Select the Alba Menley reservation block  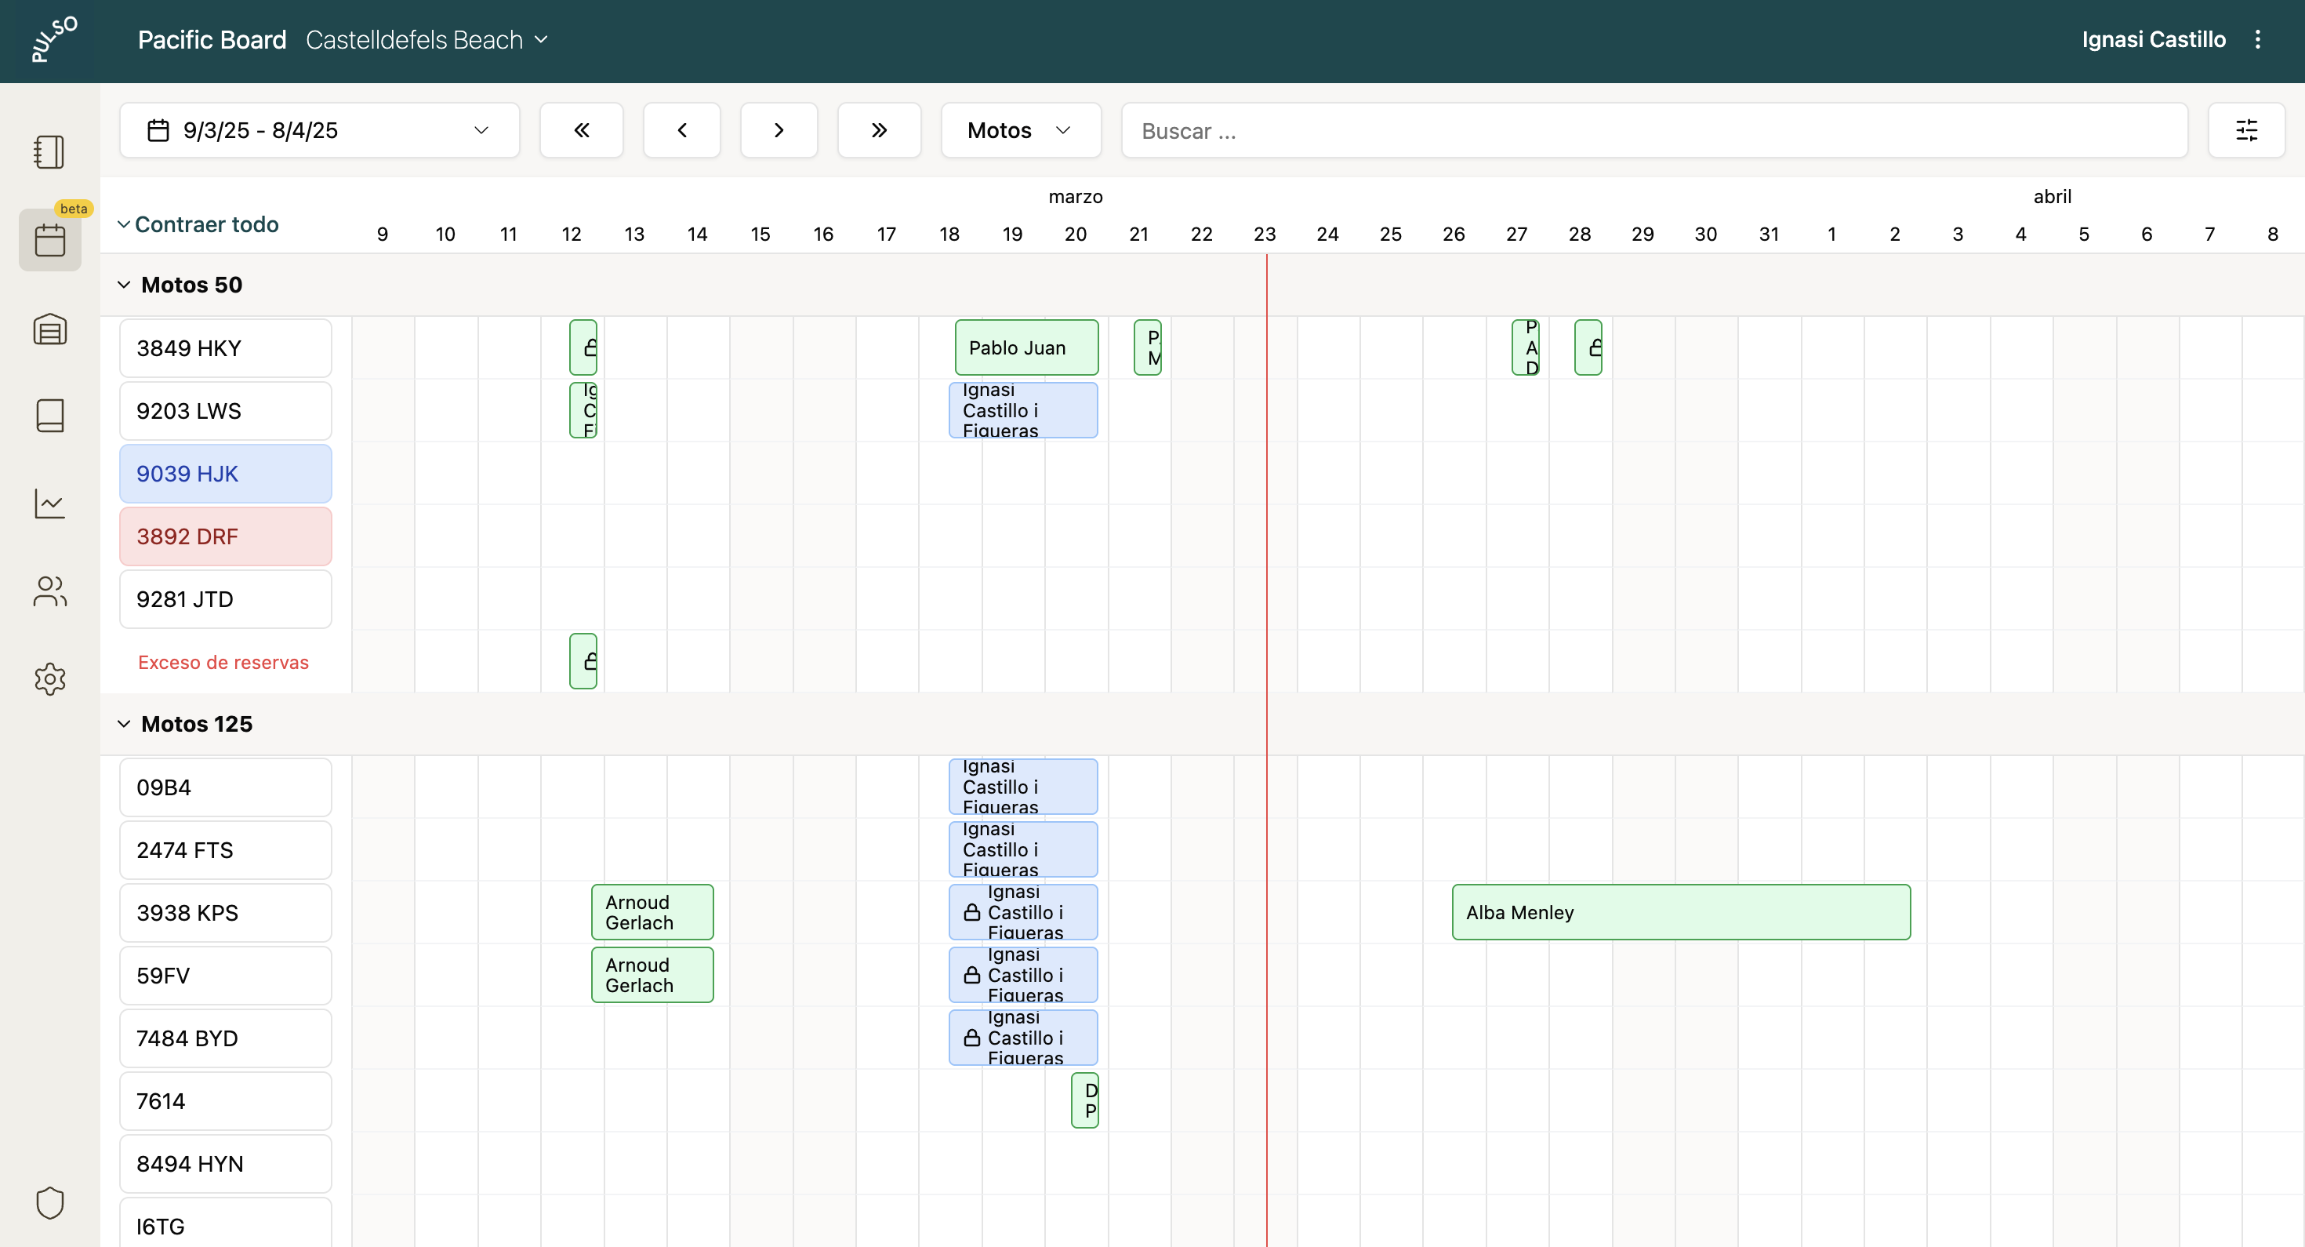[x=1680, y=912]
